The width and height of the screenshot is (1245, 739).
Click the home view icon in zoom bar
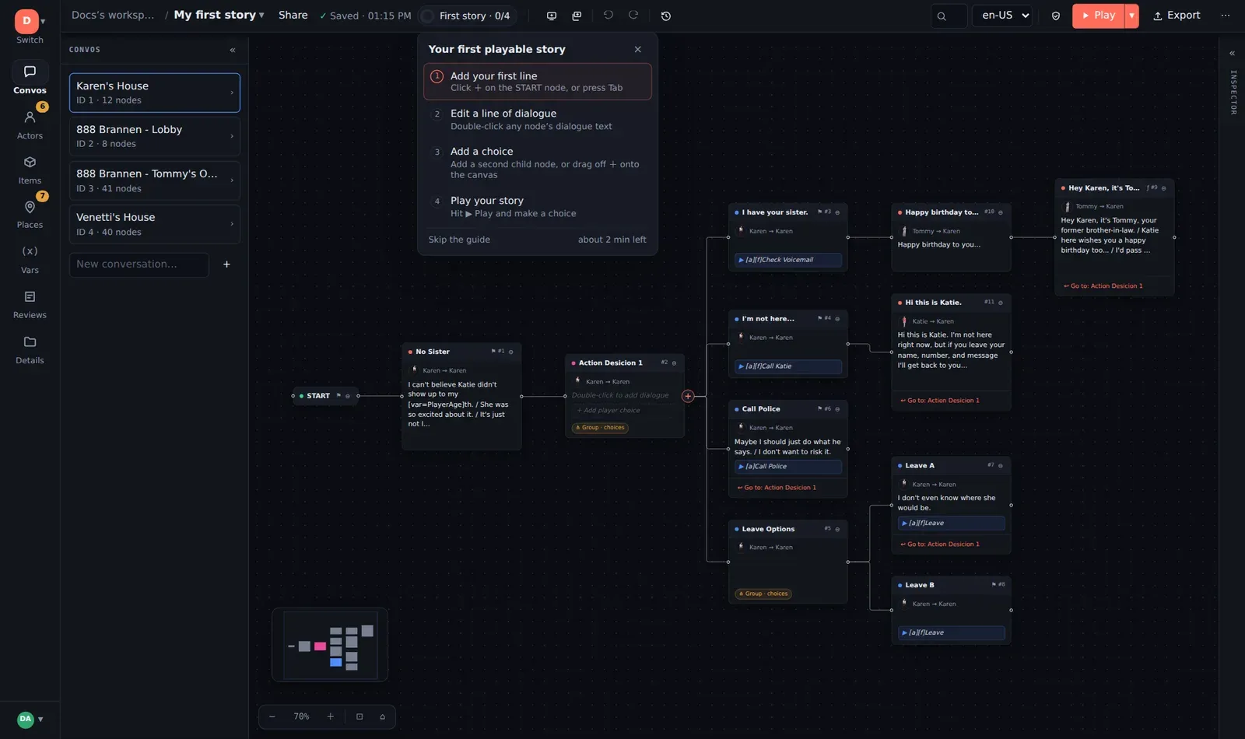(x=382, y=716)
